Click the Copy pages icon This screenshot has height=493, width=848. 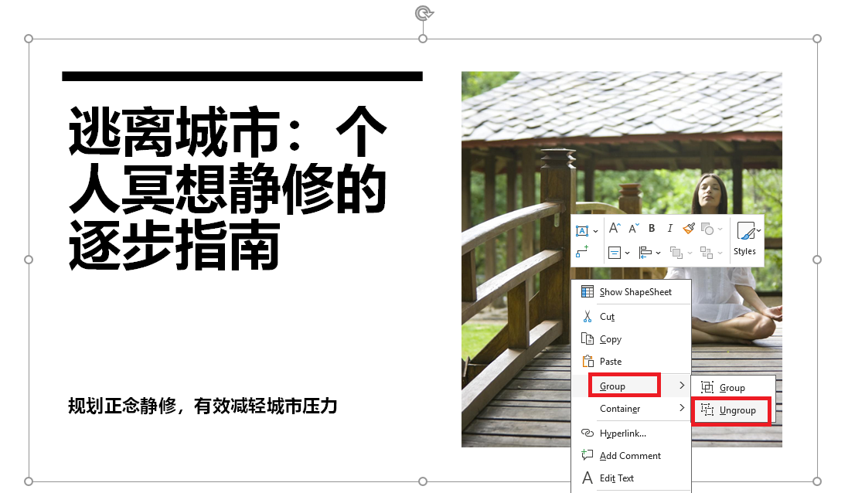tap(587, 338)
